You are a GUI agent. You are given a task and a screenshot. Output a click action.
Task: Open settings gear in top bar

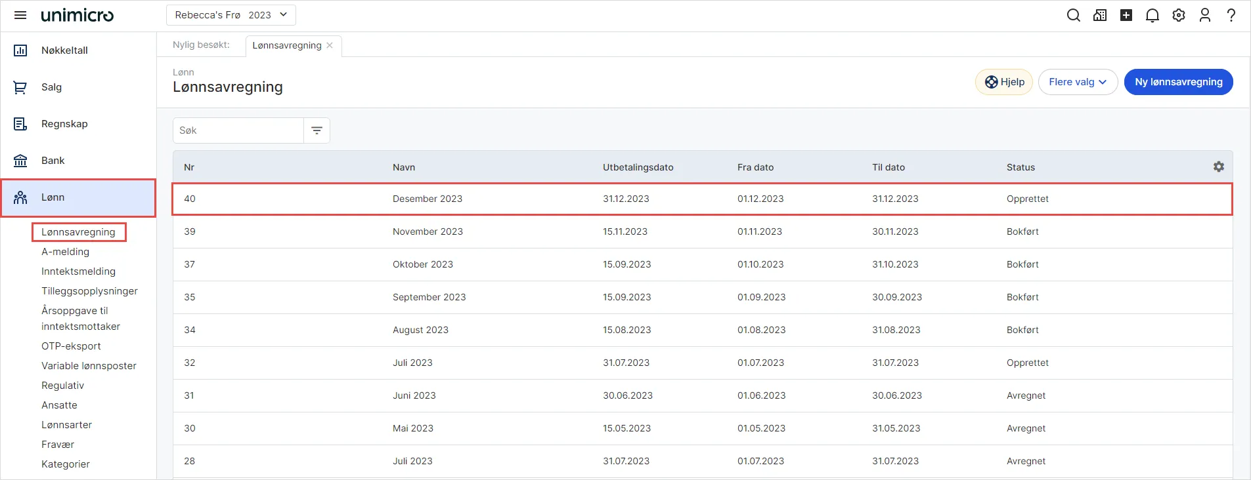1179,15
